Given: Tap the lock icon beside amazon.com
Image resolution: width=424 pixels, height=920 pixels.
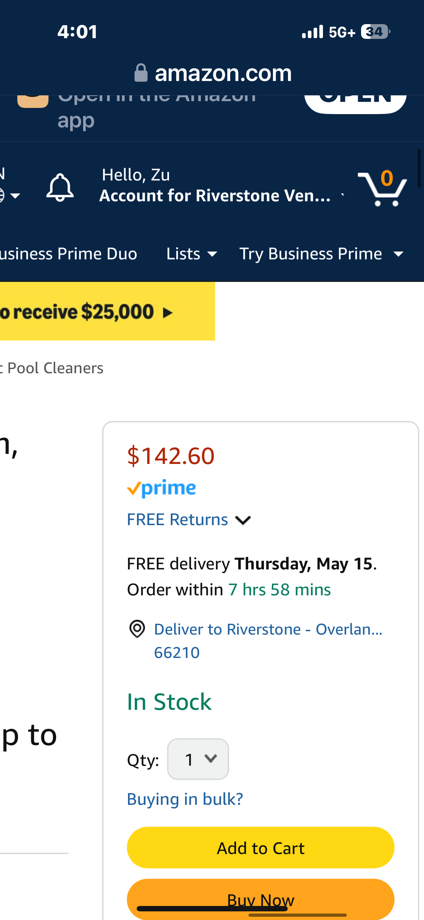Looking at the screenshot, I should coord(141,73).
